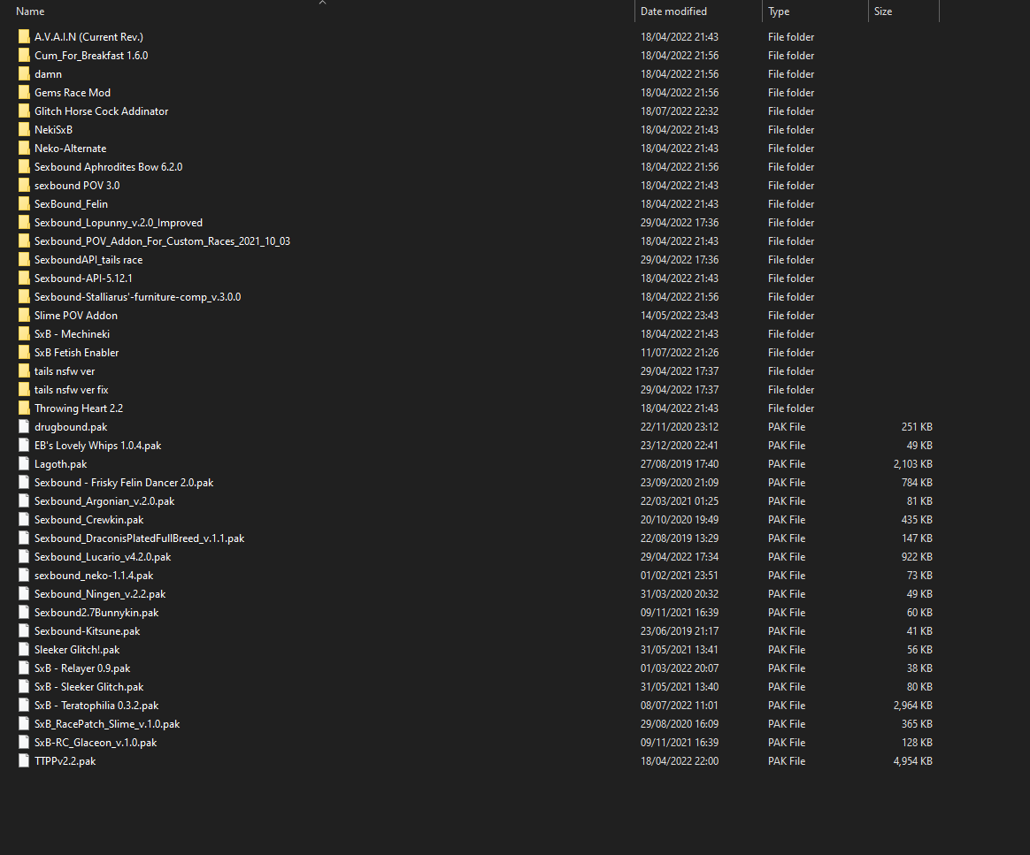Screen dimensions: 1030x855
Task: Click folder icon of SxB - Mechineki
Action: pyautogui.click(x=24, y=334)
